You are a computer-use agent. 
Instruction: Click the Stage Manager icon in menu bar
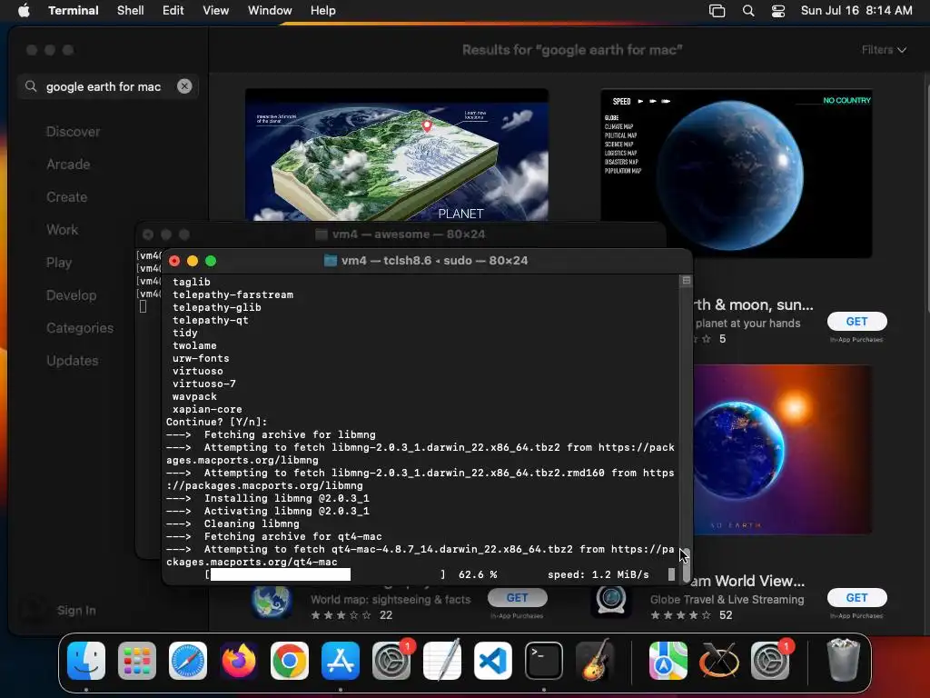(717, 11)
